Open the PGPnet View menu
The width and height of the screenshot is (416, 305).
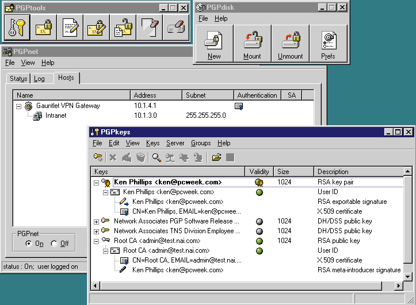click(x=28, y=63)
